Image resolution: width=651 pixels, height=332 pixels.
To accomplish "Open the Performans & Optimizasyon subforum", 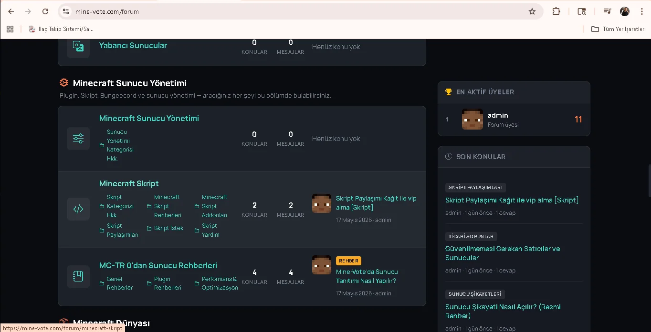I will 220,283.
